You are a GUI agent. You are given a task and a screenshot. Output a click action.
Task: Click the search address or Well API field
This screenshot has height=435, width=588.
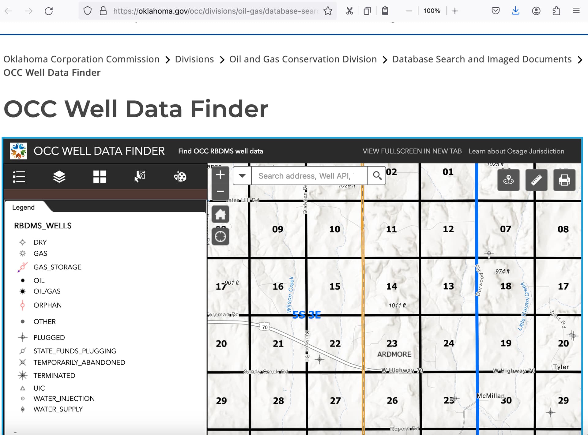(x=309, y=176)
